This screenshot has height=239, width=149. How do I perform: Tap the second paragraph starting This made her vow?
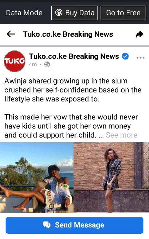pyautogui.click(x=71, y=126)
